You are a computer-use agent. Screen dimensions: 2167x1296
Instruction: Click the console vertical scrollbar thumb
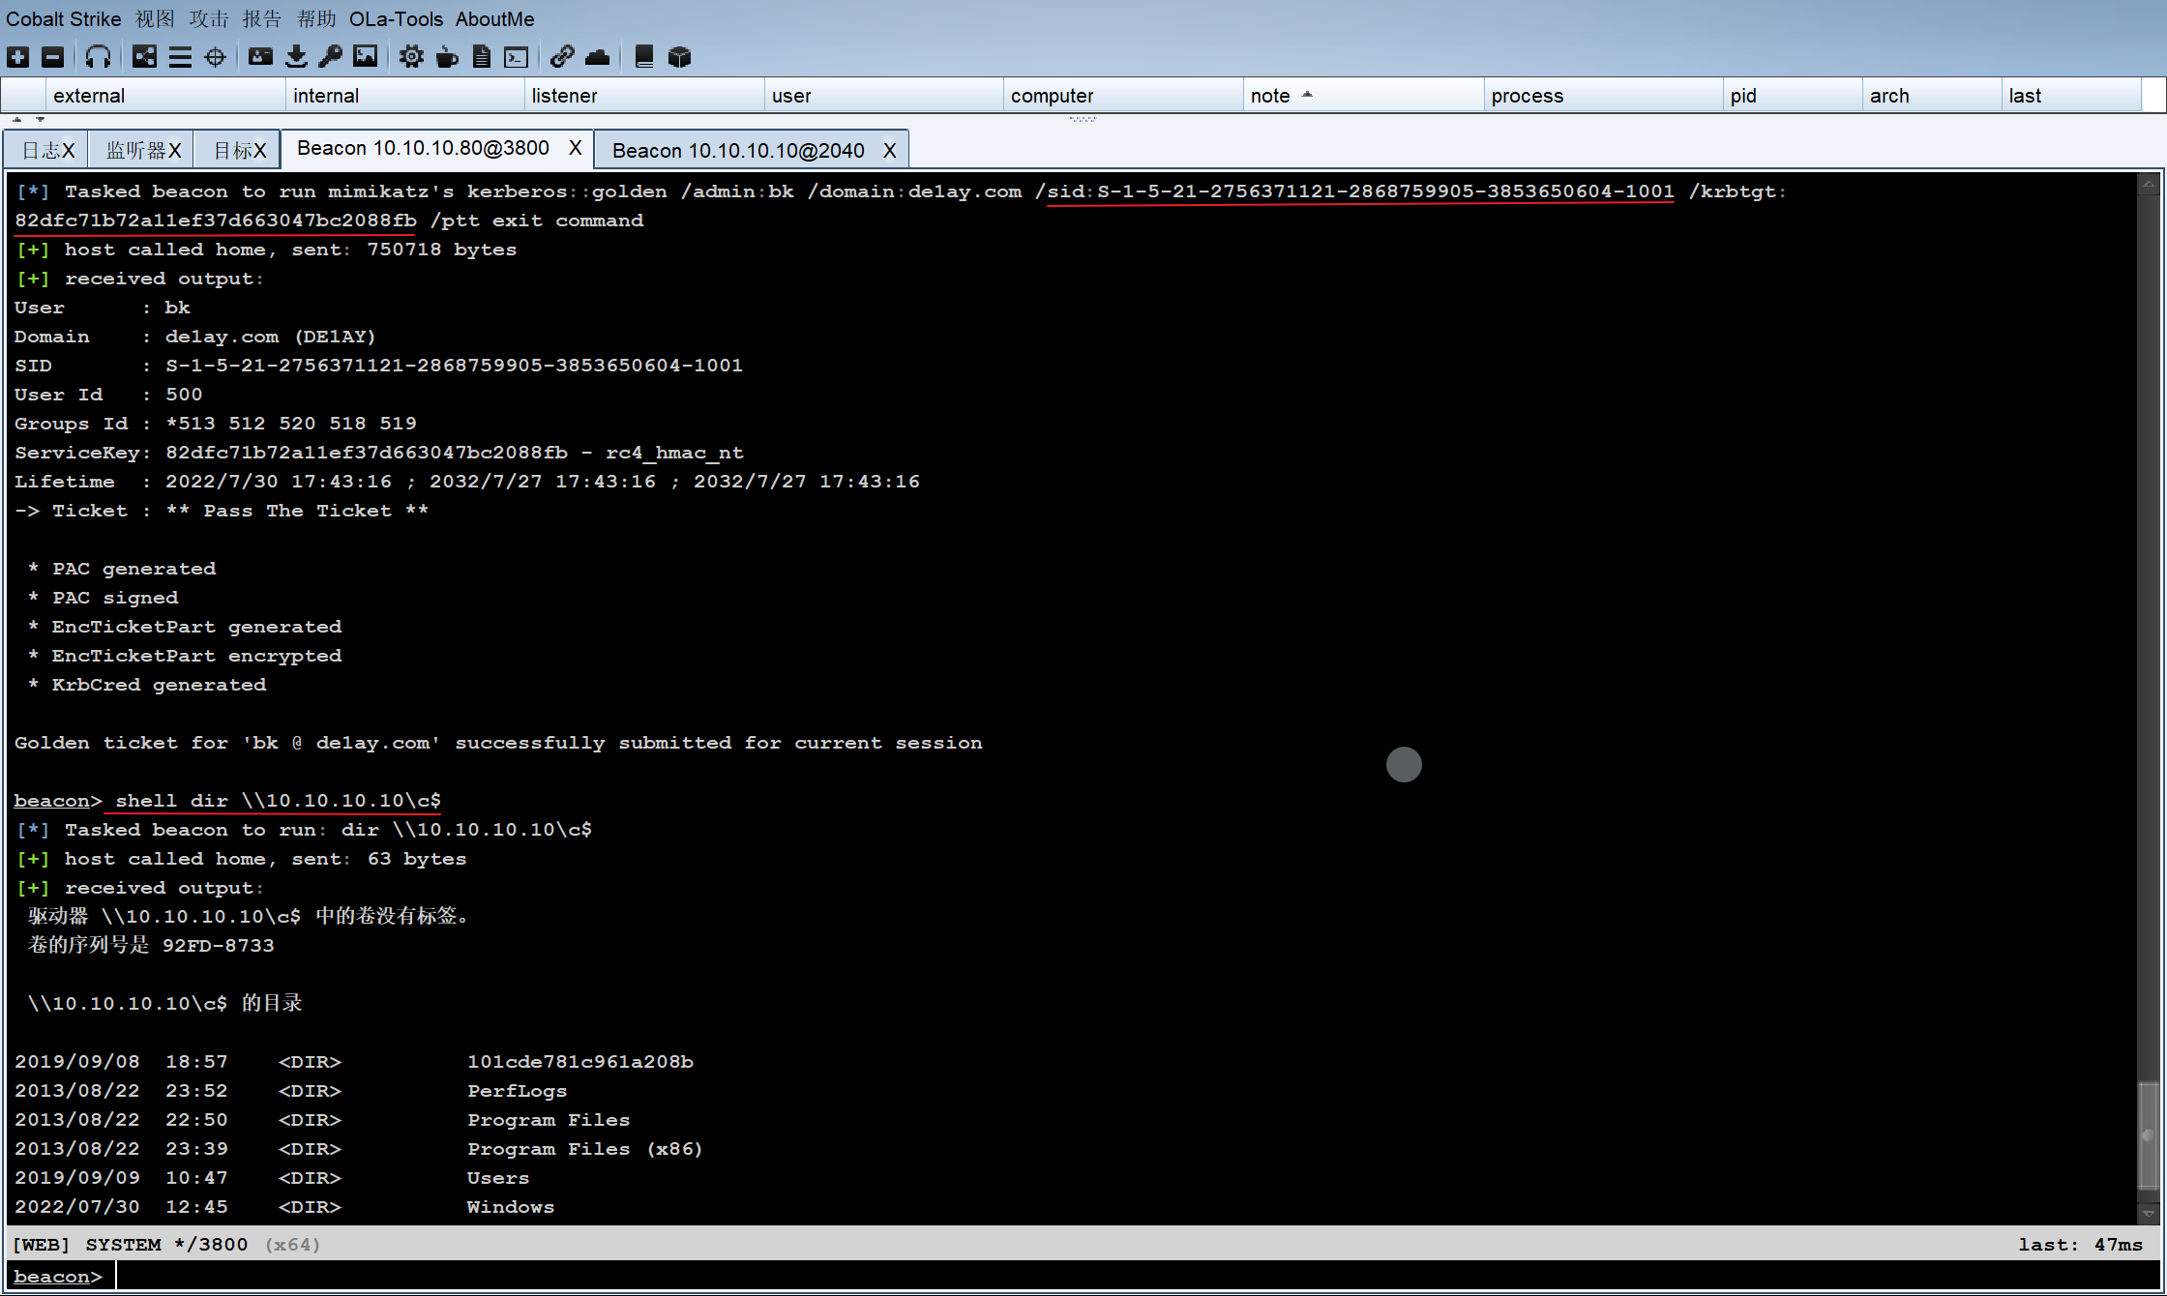click(2148, 1135)
